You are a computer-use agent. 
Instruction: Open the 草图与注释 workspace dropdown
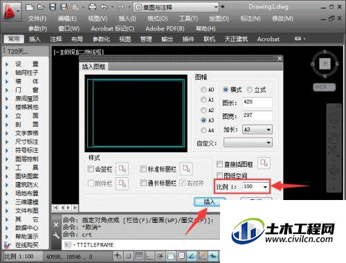[x=176, y=7]
